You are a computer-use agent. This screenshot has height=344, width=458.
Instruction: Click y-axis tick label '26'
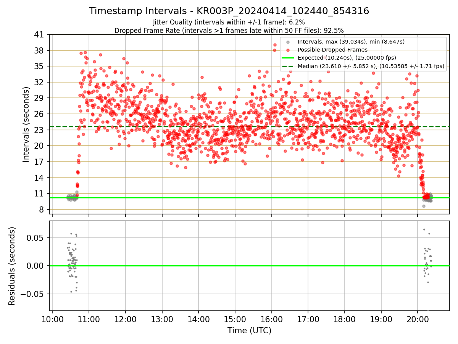(39, 114)
